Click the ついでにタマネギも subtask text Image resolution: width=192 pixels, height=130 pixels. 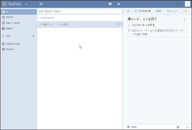click(x=143, y=25)
